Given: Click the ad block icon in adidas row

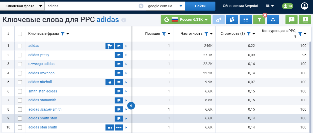Looking at the screenshot, I should (x=119, y=46).
